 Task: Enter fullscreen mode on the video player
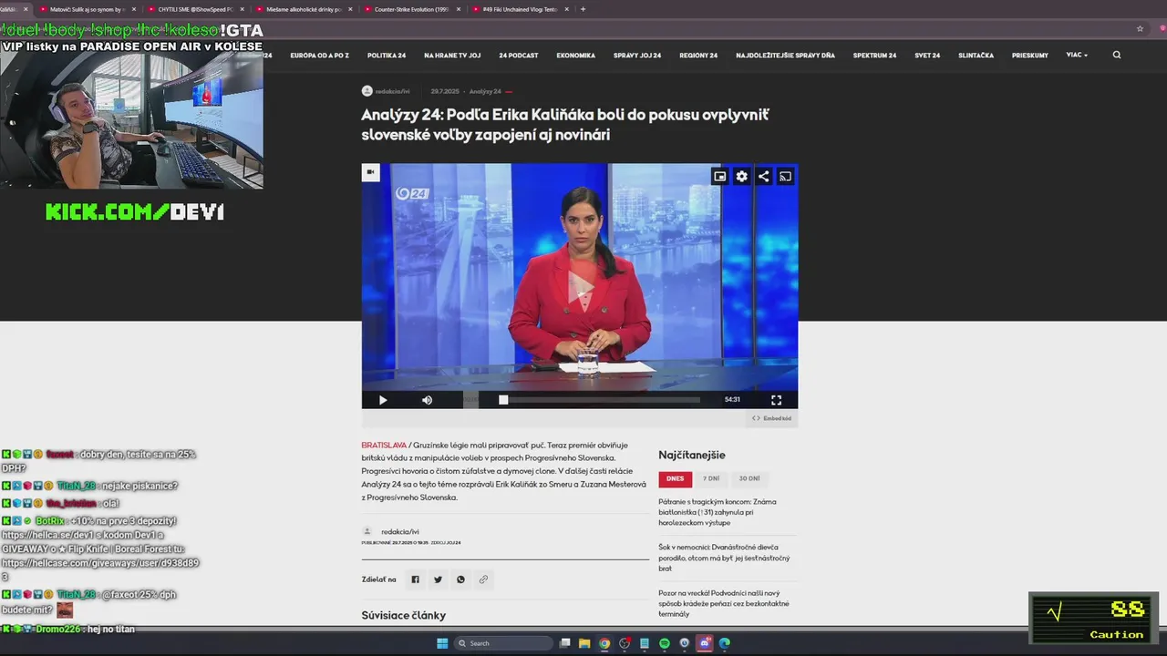click(776, 400)
